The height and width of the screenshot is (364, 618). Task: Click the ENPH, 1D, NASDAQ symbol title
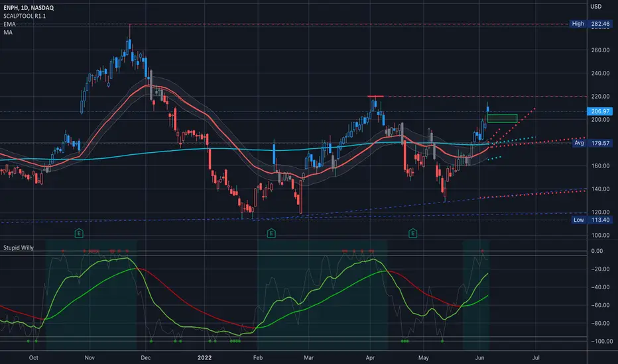pyautogui.click(x=29, y=7)
